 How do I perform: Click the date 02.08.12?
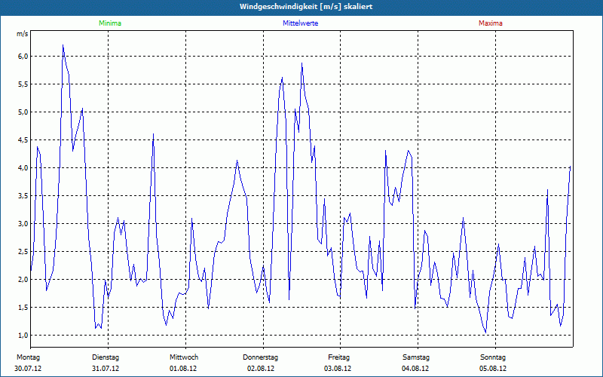(x=261, y=369)
